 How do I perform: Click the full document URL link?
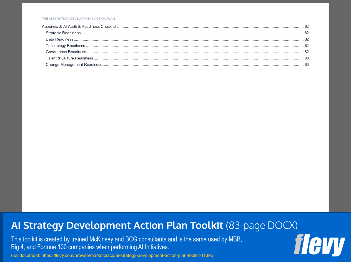click(x=127, y=255)
